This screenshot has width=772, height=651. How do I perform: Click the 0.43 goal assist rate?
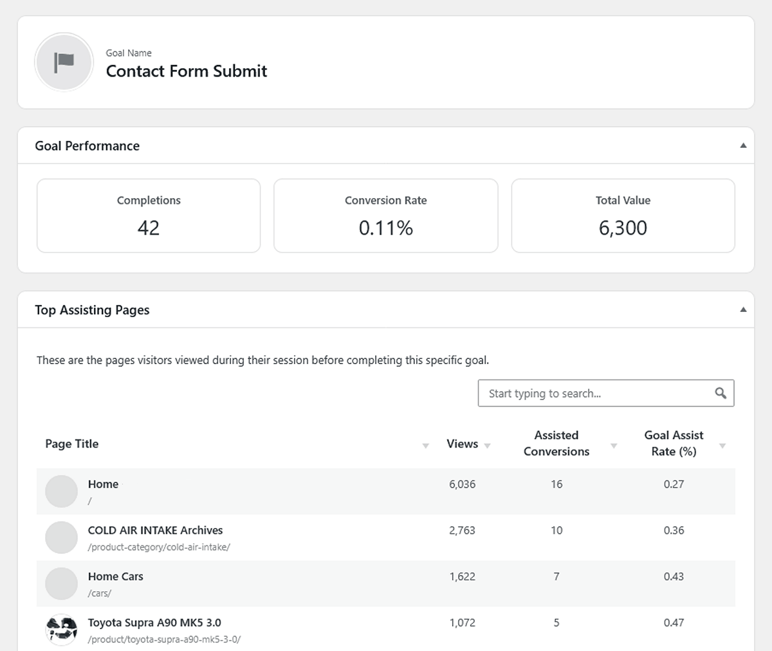point(674,577)
